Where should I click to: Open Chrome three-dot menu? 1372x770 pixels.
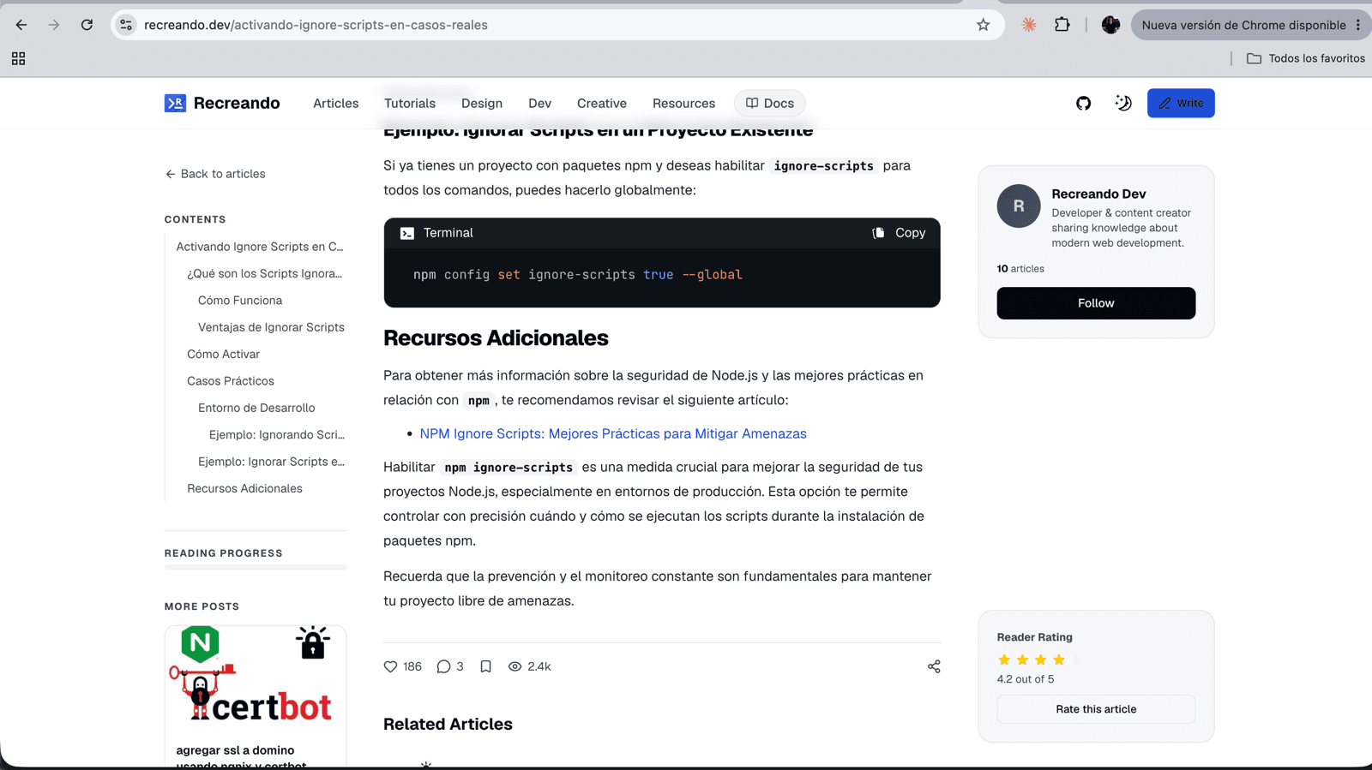pos(1358,25)
